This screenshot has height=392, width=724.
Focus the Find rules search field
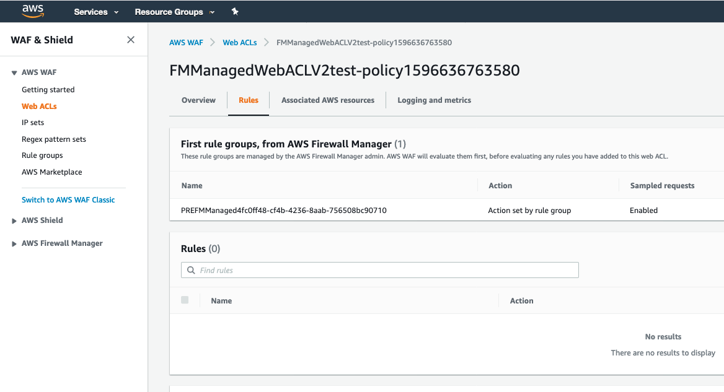pyautogui.click(x=379, y=270)
